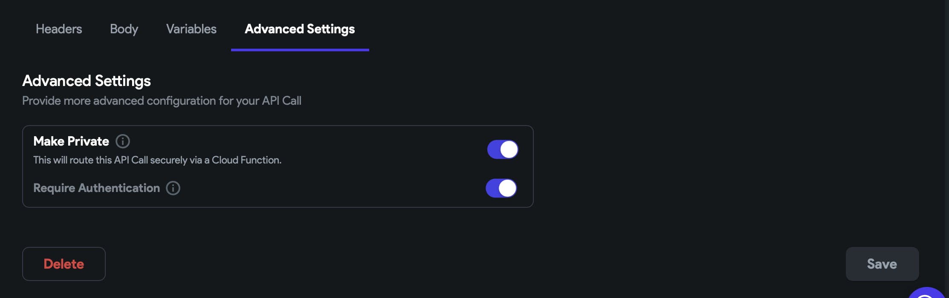Click the words "Cloud Function" in the description
949x298 pixels.
tap(246, 160)
